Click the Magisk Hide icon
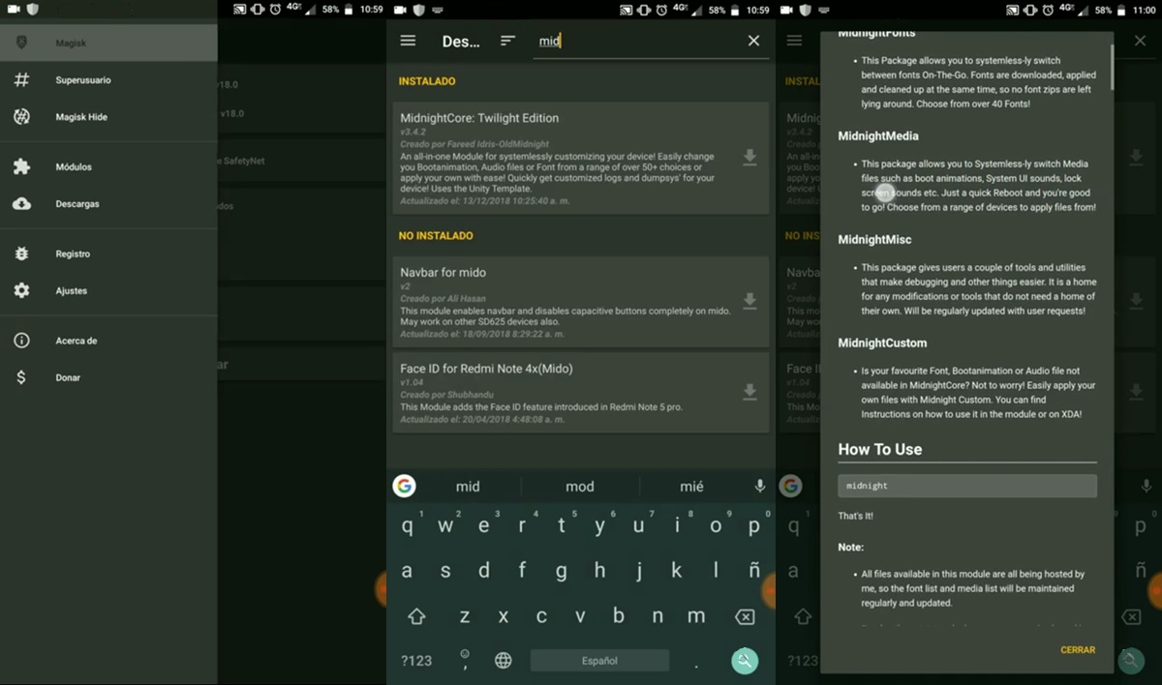The width and height of the screenshot is (1162, 685). (x=21, y=117)
